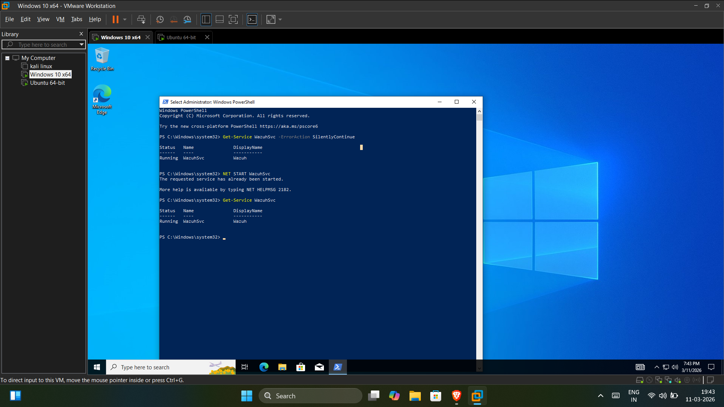Show hidden icons in guest system tray

pyautogui.click(x=657, y=367)
